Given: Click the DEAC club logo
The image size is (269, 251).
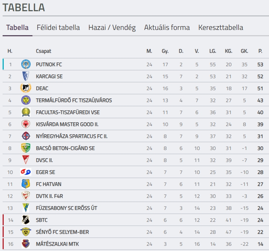Looking at the screenshot, I should coord(26,88).
